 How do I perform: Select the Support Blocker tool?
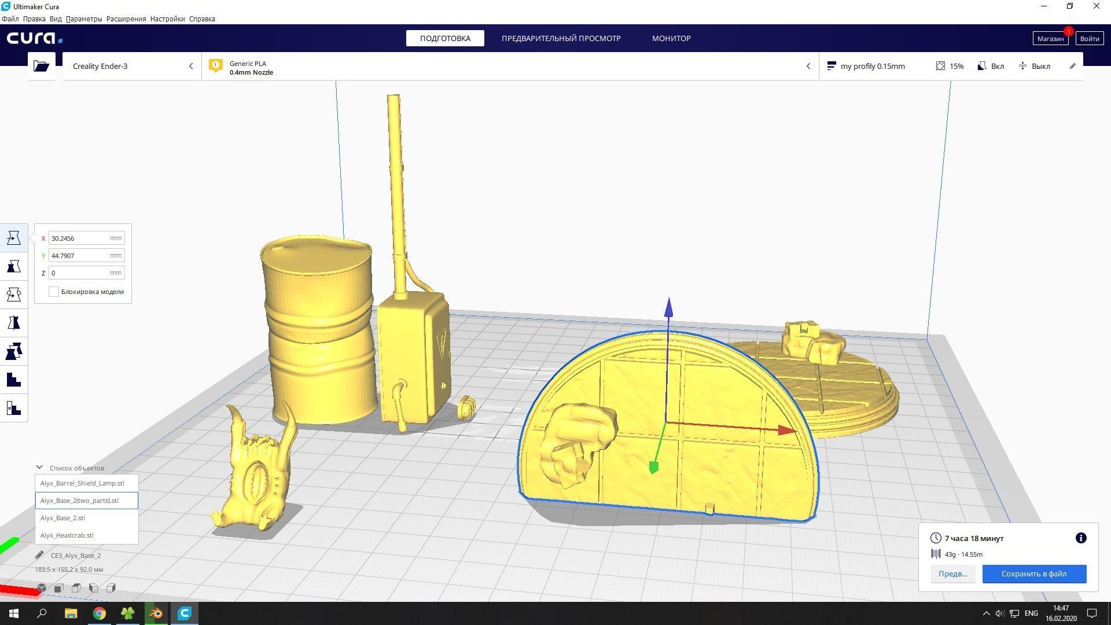(x=14, y=380)
